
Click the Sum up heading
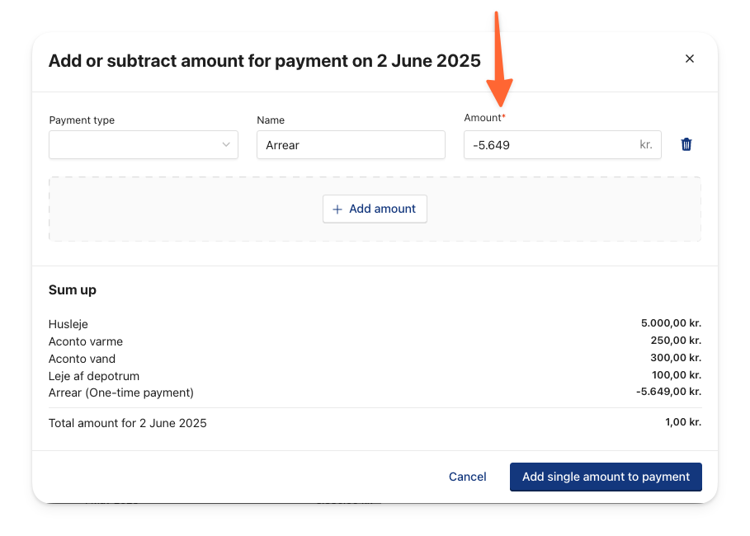point(73,290)
